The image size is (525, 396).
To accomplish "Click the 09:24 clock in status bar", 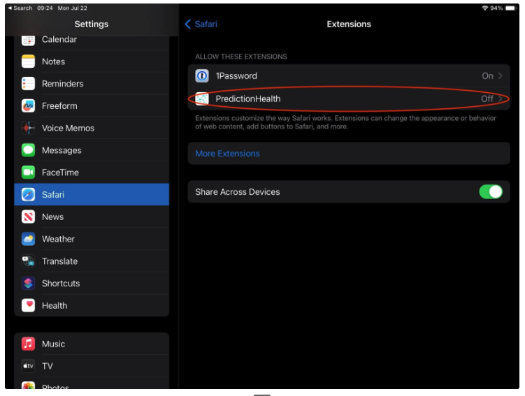I will pos(45,8).
